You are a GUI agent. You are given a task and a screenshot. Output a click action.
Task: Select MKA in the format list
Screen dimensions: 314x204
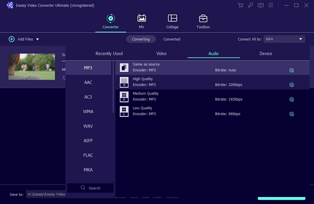click(x=88, y=170)
